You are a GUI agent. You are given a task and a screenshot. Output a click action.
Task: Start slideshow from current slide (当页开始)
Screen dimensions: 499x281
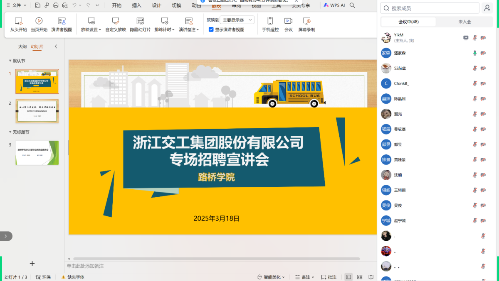click(x=39, y=24)
